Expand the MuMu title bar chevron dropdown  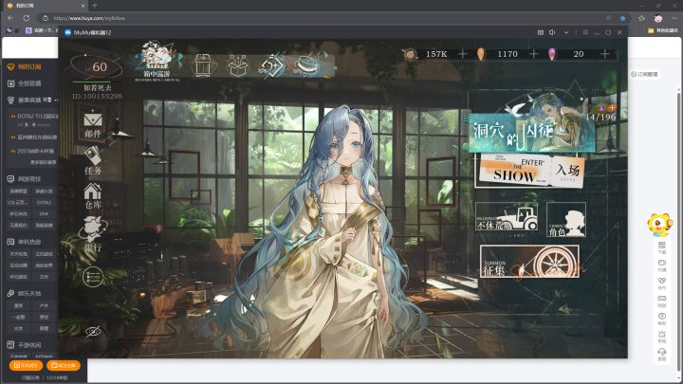(x=565, y=32)
